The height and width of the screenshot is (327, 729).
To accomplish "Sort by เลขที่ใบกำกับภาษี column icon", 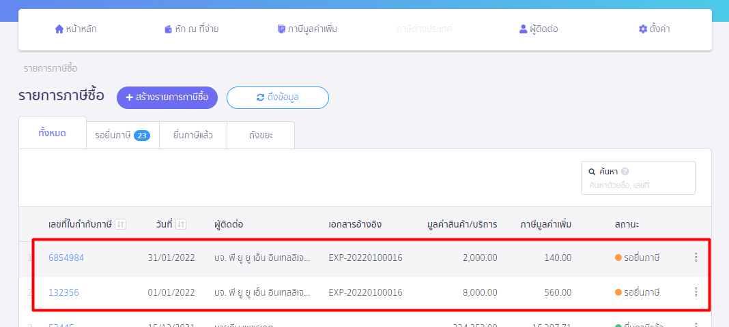I will (x=120, y=225).
